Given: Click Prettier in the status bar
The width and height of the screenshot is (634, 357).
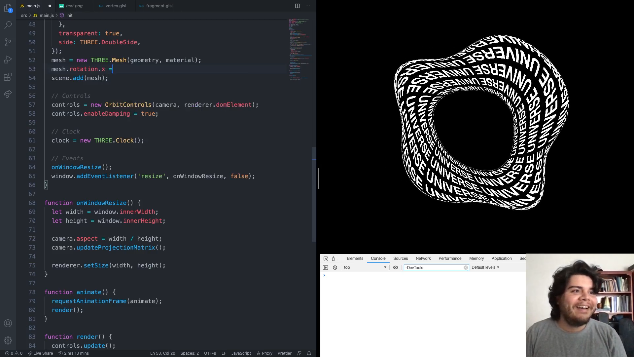Looking at the screenshot, I should tap(284, 353).
